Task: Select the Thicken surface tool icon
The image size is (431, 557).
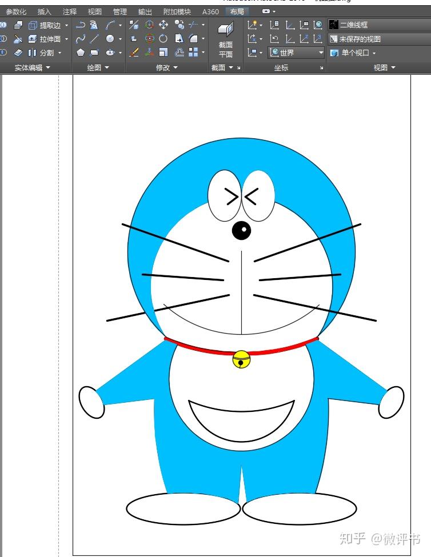Action: tap(18, 53)
